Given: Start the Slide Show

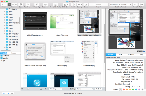Looking at the screenshot, I should (x=65, y=4).
